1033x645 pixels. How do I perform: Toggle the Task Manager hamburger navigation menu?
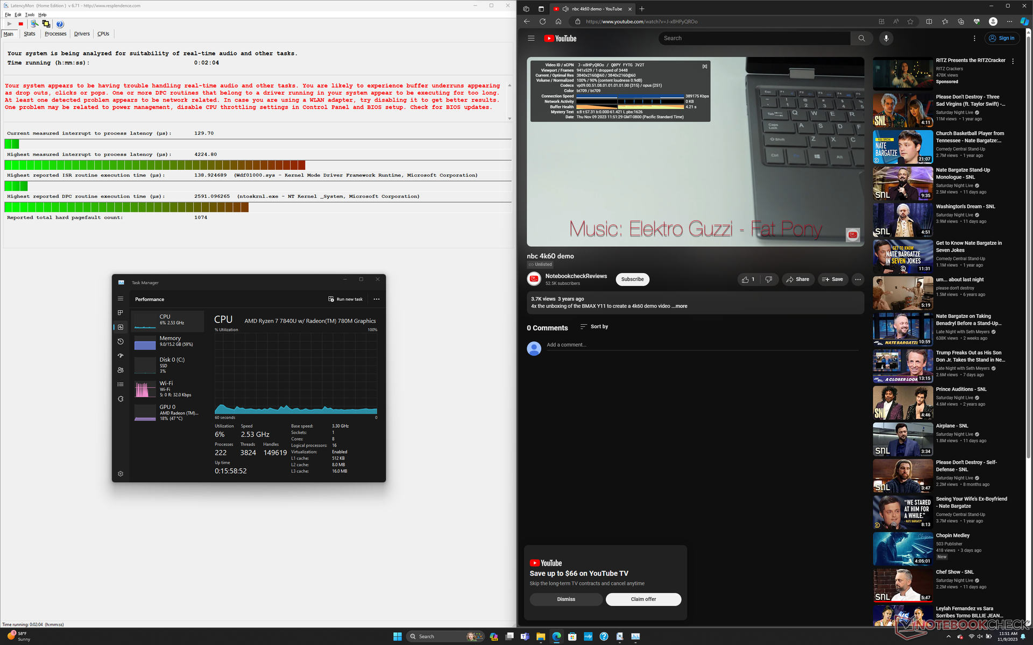click(121, 299)
